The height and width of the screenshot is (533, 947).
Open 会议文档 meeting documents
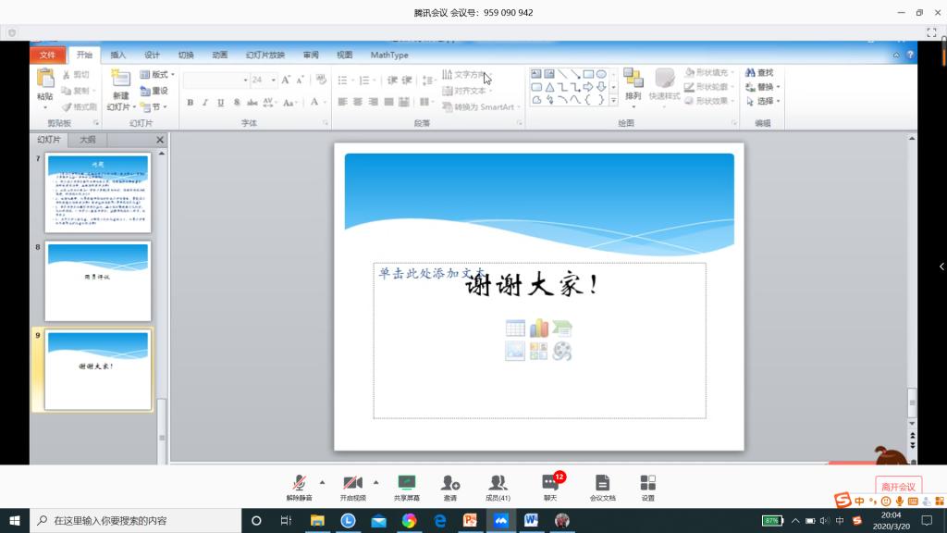point(602,485)
